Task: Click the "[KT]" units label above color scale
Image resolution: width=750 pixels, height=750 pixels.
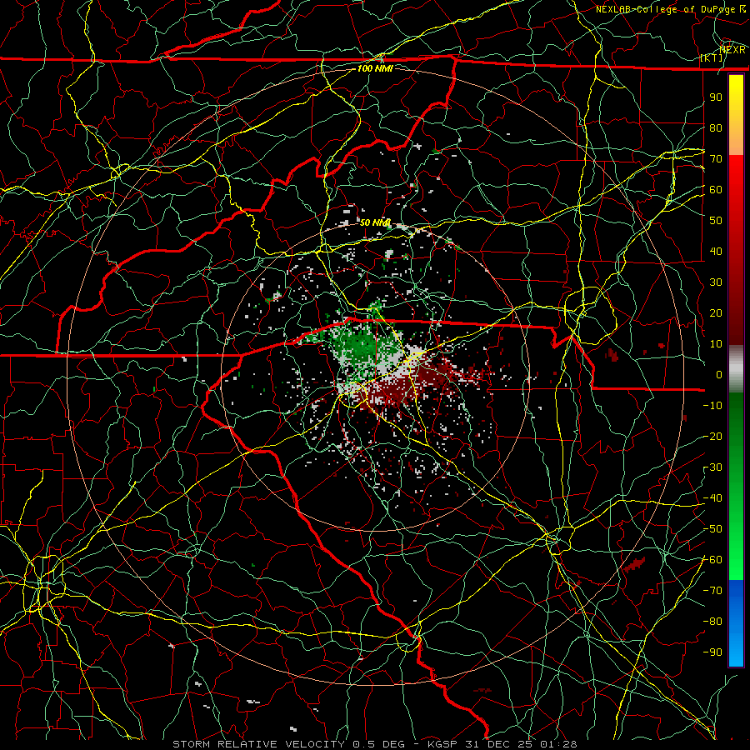Action: pos(712,57)
